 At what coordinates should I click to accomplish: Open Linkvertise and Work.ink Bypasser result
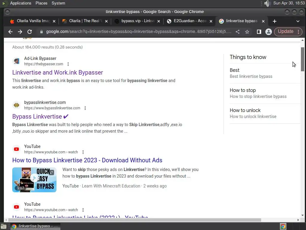pyautogui.click(x=58, y=72)
